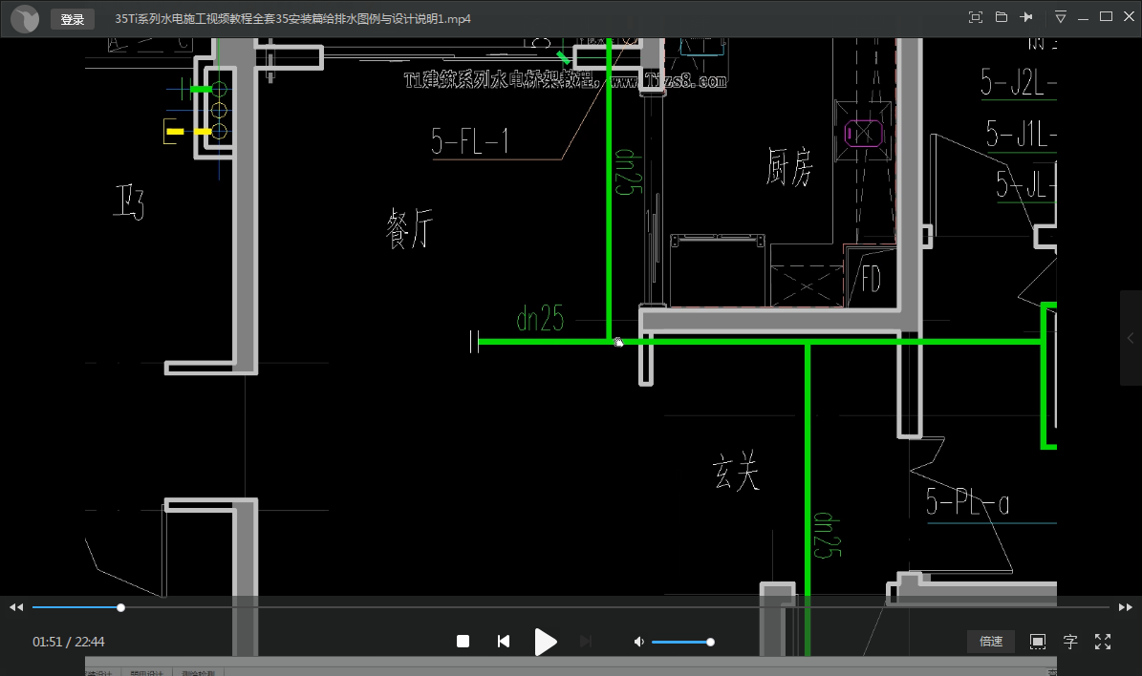1142x676 pixels.
Task: Close the player window
Action: (x=1129, y=17)
